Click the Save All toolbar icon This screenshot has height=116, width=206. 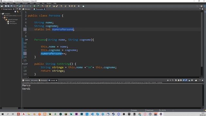pyautogui.click(x=8, y=6)
